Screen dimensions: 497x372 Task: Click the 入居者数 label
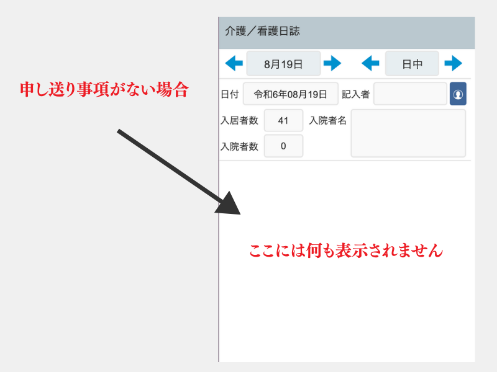pos(239,121)
